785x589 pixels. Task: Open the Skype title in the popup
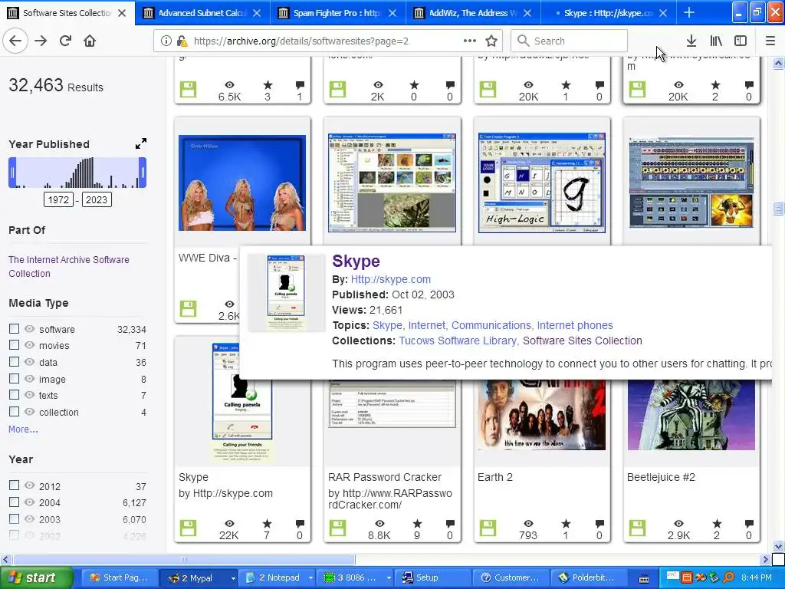[356, 261]
